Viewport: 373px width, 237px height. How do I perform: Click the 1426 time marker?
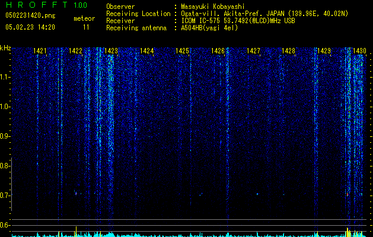point(218,51)
